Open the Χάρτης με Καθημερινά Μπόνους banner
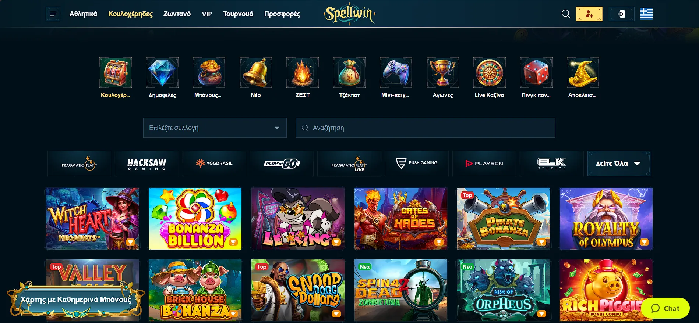The width and height of the screenshot is (699, 323). pos(76,299)
